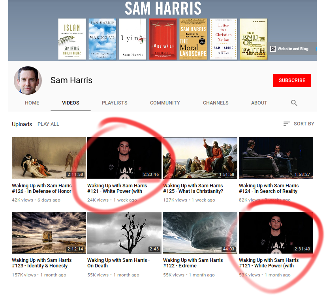Play the 2:11:58 video thumbnail

pyautogui.click(x=49, y=158)
